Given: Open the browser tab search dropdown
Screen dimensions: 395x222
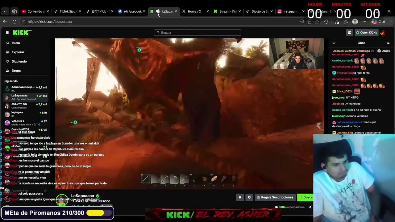Looking at the screenshot, I should coord(5,11).
